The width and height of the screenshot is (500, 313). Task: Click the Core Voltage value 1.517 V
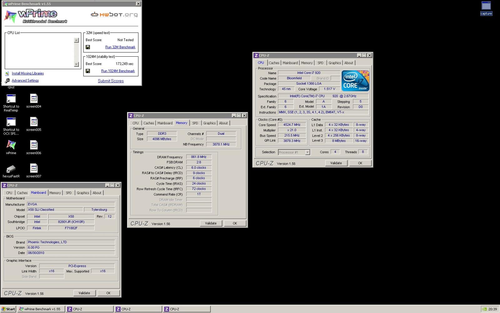329,89
